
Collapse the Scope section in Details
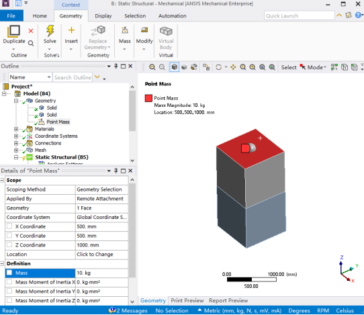(x=2, y=180)
